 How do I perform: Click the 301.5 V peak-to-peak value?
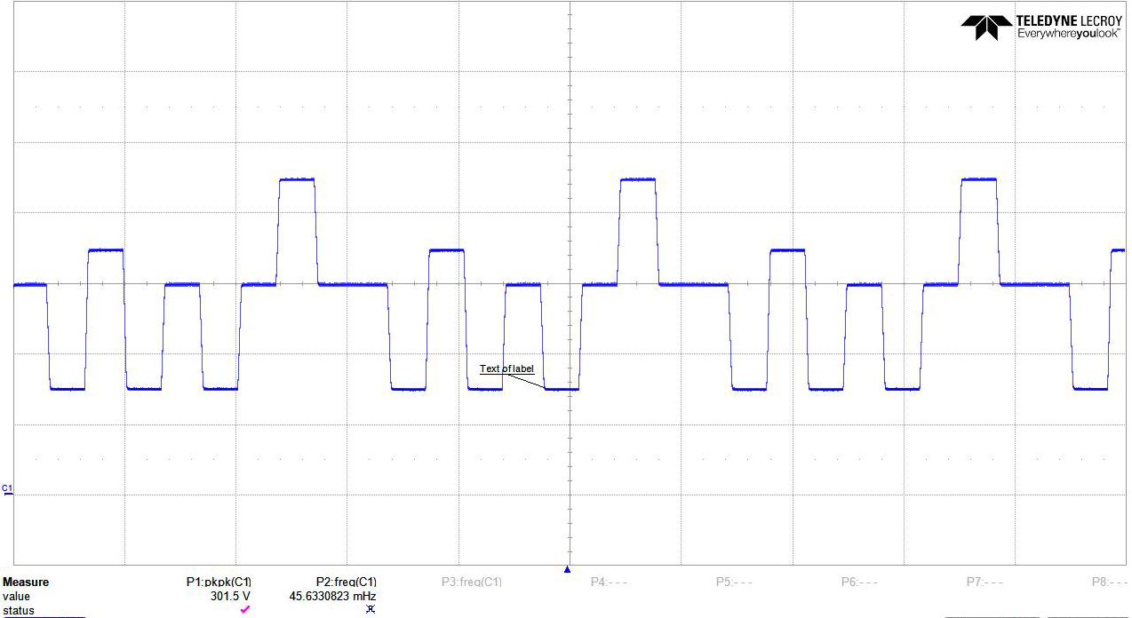coord(231,596)
